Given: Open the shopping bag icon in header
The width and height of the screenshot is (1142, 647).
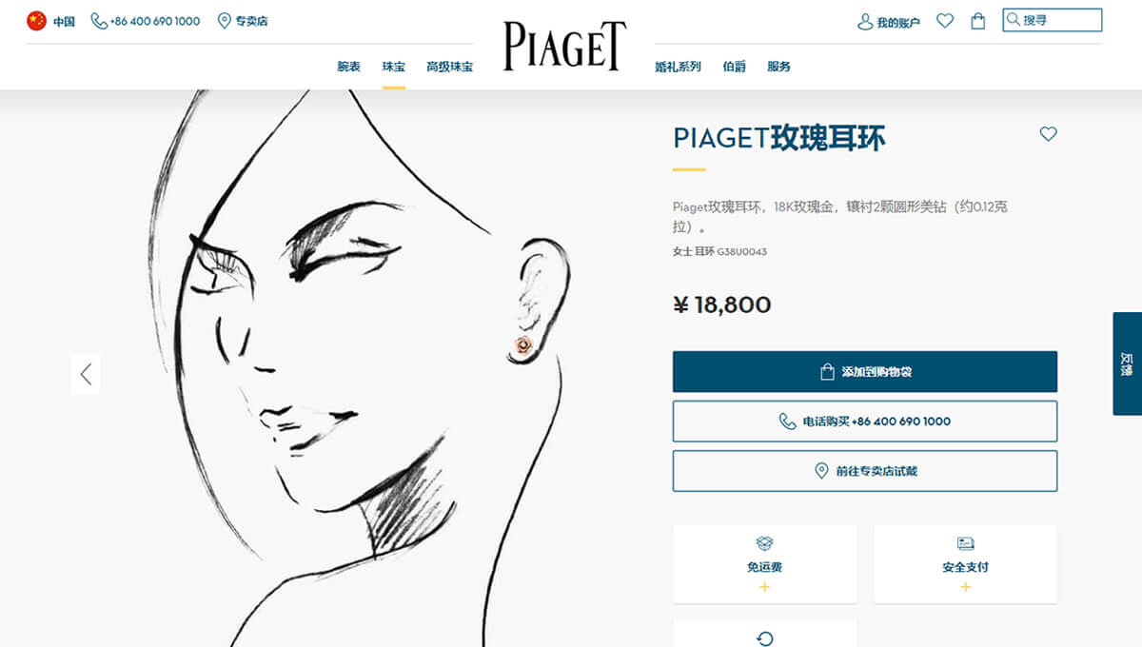Looking at the screenshot, I should [977, 21].
